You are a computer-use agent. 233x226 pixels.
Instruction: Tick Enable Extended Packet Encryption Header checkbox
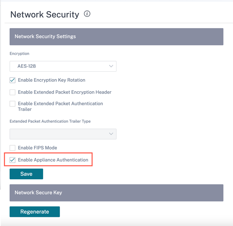pyautogui.click(x=13, y=92)
